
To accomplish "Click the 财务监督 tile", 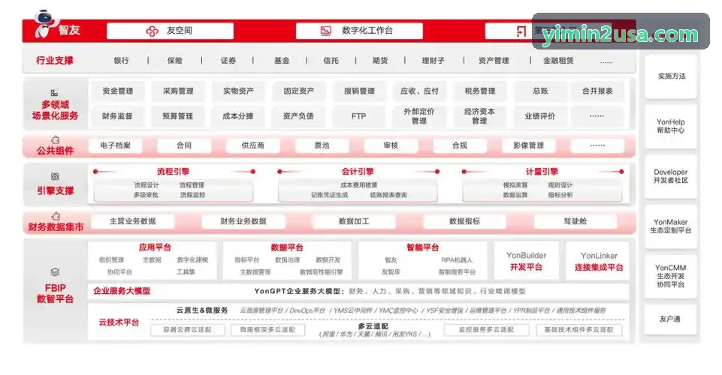I will pos(117,116).
